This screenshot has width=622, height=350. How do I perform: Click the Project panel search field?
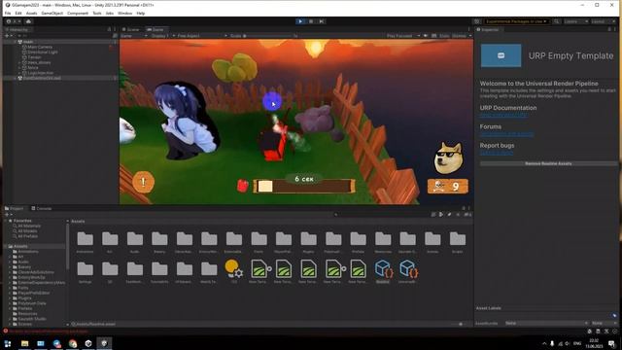[x=381, y=215]
